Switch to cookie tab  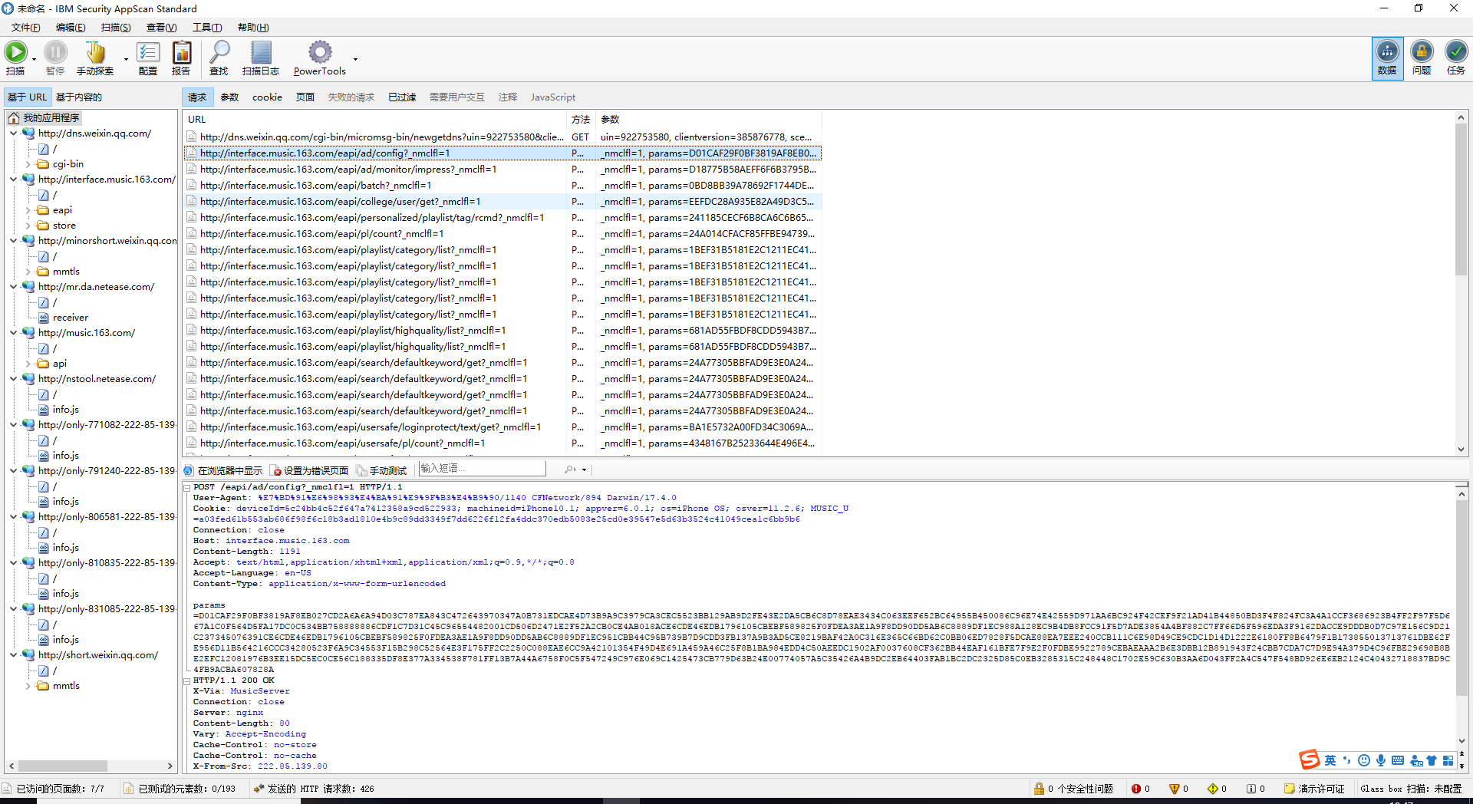[x=267, y=97]
